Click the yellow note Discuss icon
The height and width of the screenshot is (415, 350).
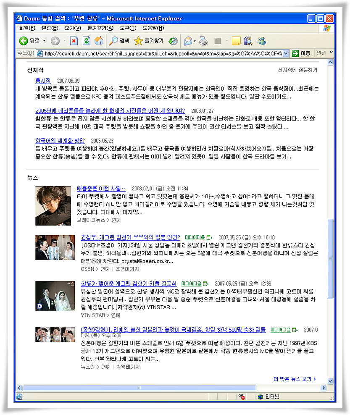(x=236, y=41)
